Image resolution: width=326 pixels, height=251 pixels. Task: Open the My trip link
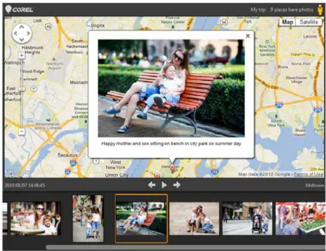click(258, 10)
